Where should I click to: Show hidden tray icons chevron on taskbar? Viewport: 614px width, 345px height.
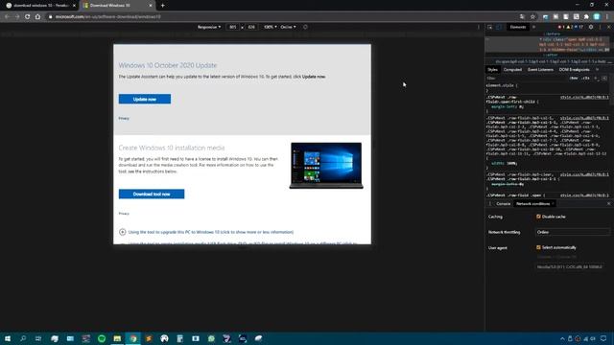click(x=562, y=338)
